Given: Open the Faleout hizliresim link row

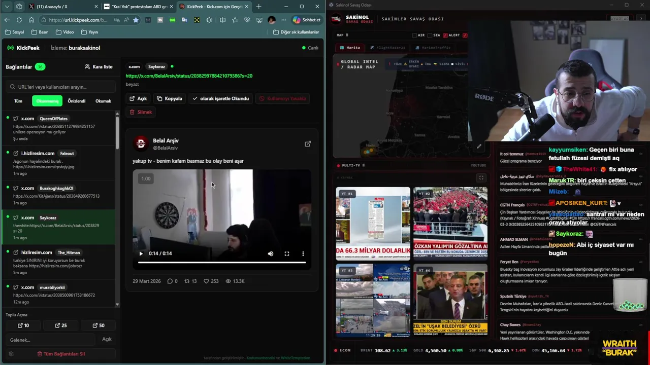Looking at the screenshot, I should (x=58, y=163).
